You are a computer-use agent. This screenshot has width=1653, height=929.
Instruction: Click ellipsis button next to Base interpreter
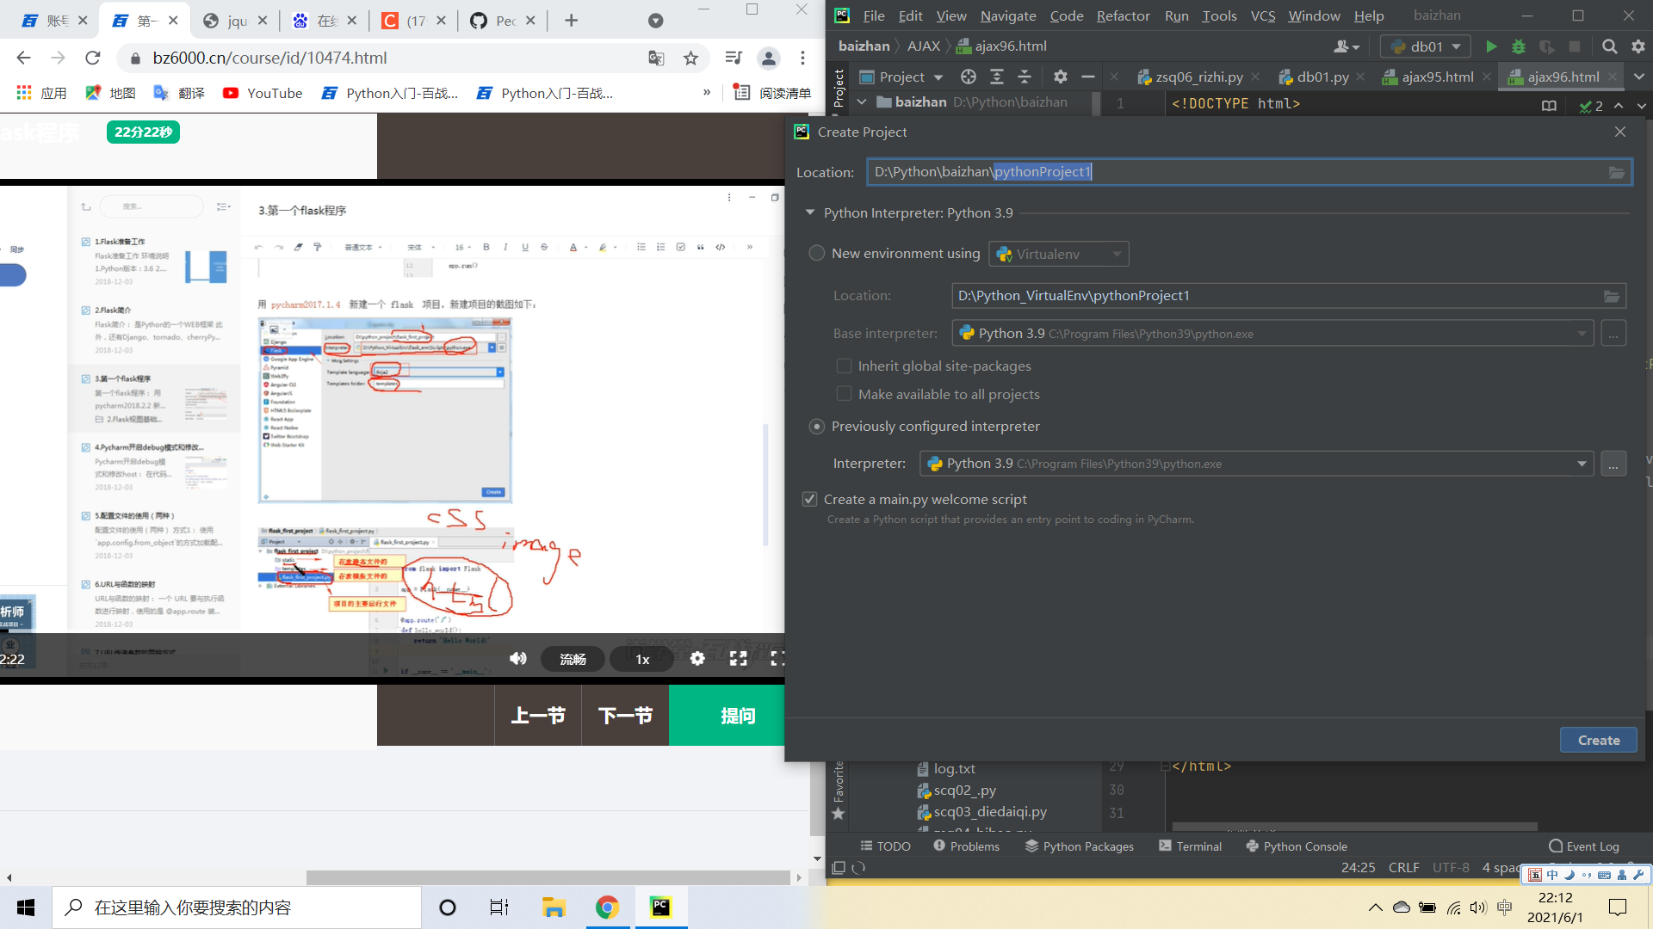coord(1613,334)
